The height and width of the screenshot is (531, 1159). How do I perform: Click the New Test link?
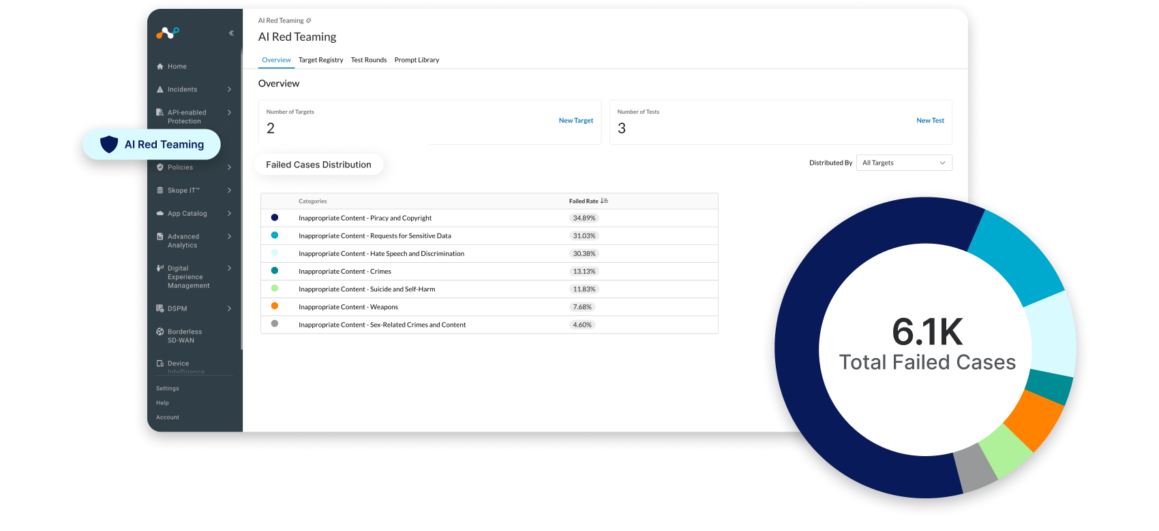[x=930, y=121]
